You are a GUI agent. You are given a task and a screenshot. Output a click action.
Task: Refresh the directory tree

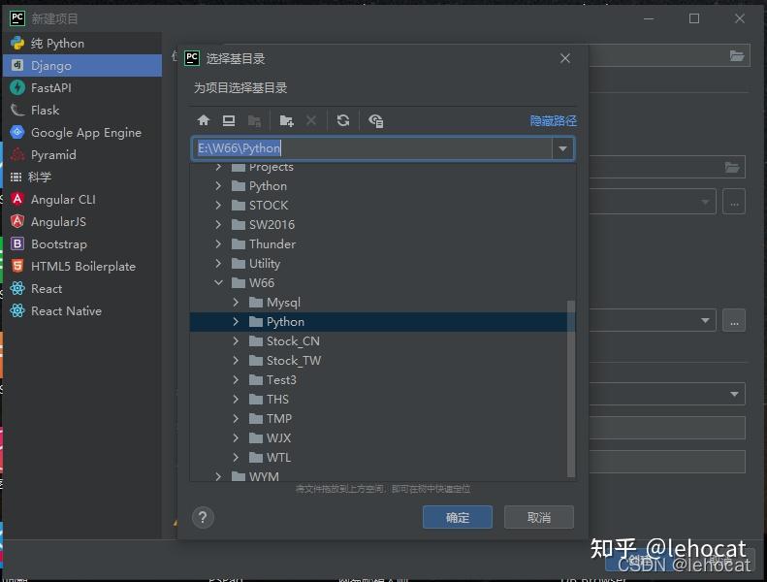coord(343,120)
